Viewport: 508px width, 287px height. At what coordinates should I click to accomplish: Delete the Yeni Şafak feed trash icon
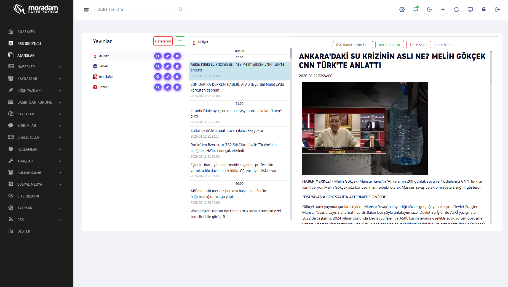click(177, 77)
